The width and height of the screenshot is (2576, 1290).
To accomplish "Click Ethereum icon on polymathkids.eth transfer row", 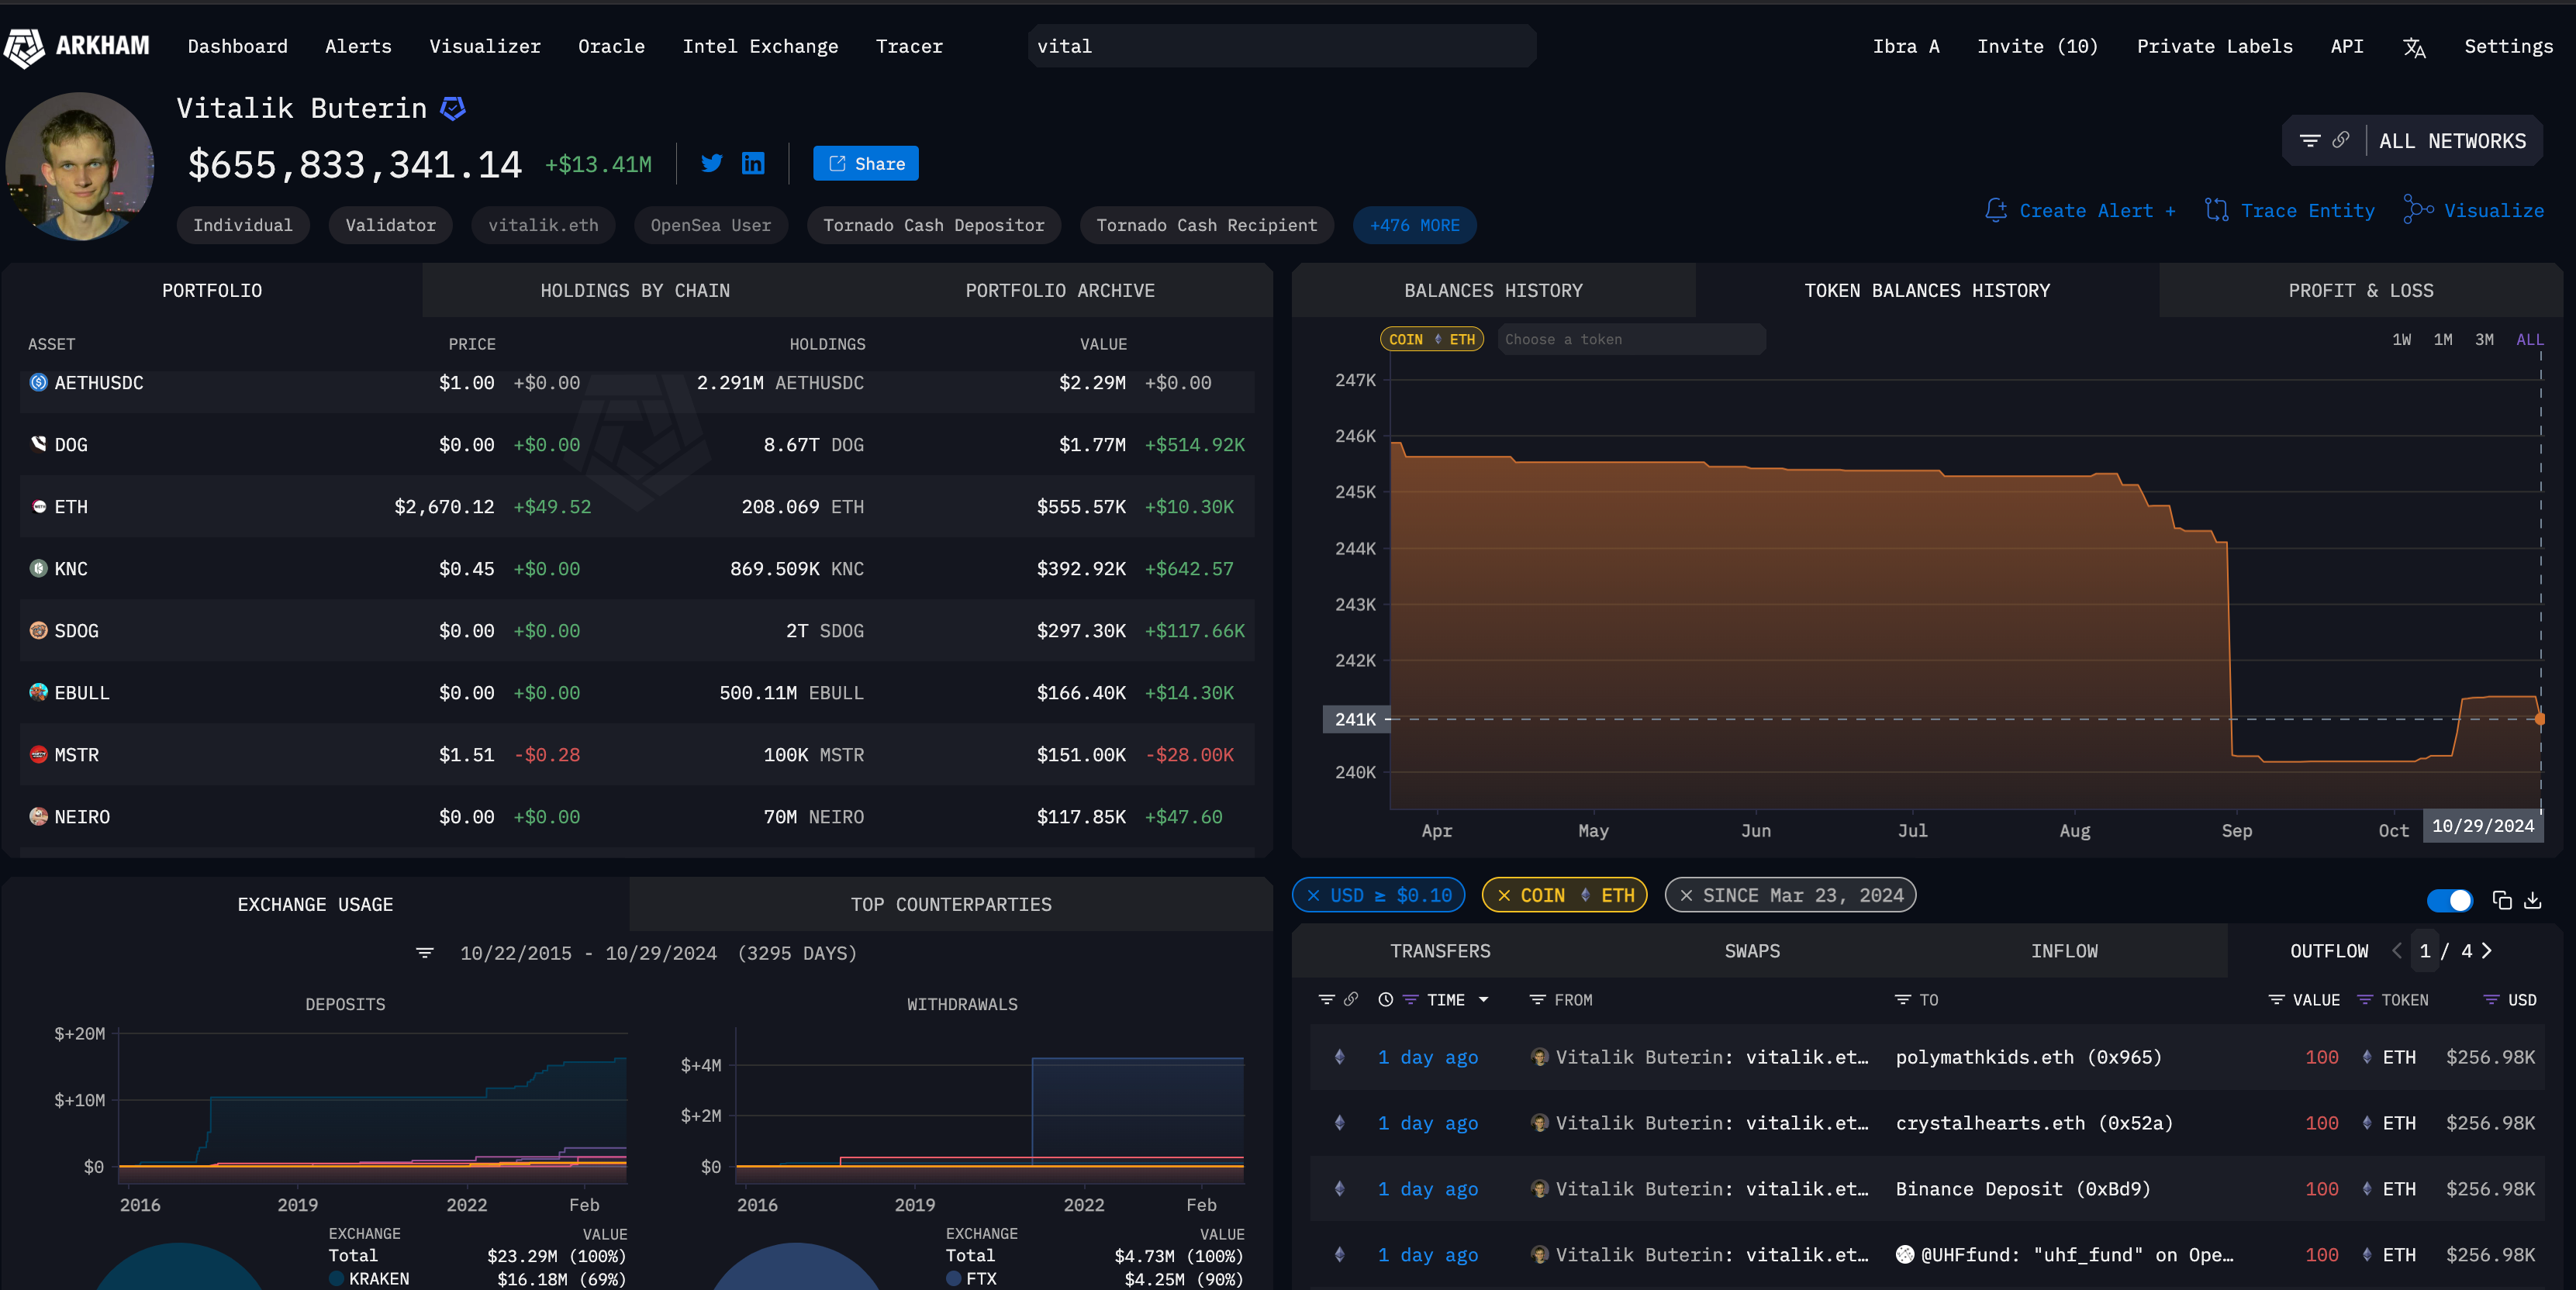I will pyautogui.click(x=1340, y=1057).
